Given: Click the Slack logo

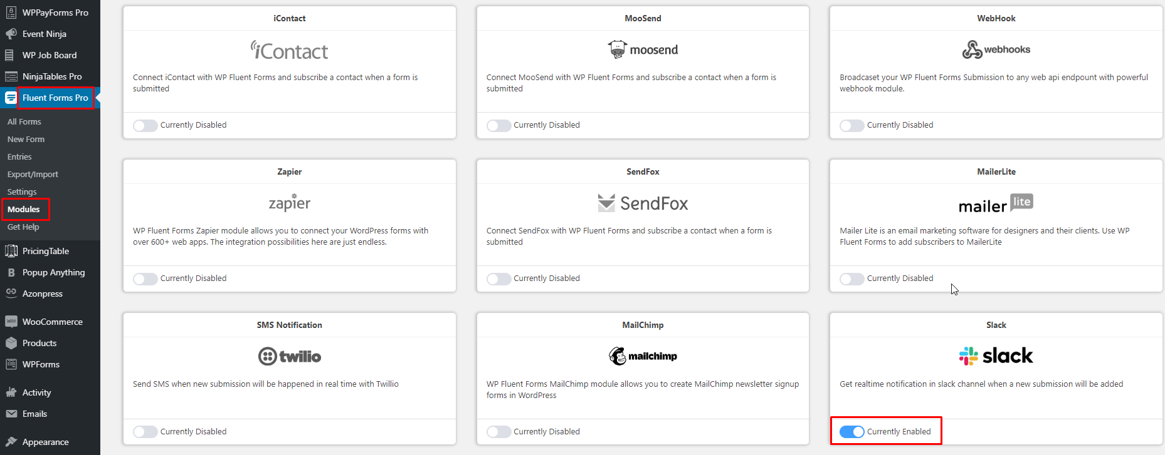Looking at the screenshot, I should click(x=996, y=356).
